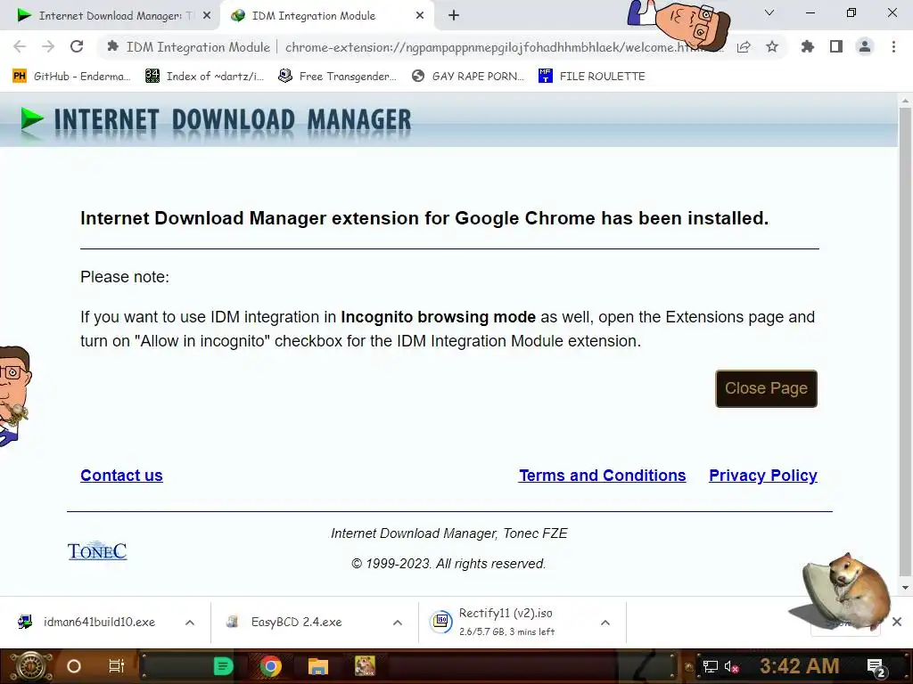
Task: Open the hamster box app on the taskbar
Action: [x=365, y=666]
